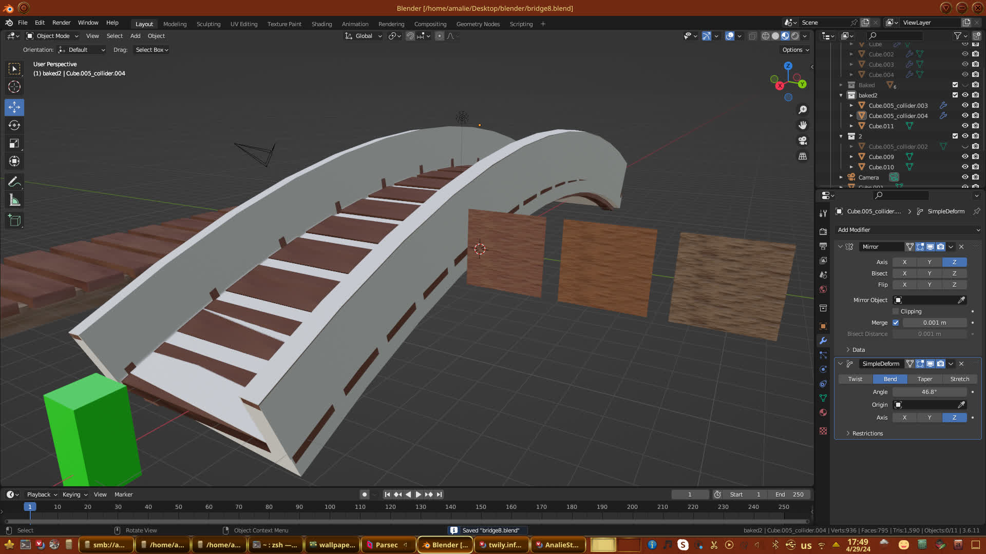Select the Rotate tool
Screen dimensions: 986x554
(x=14, y=125)
